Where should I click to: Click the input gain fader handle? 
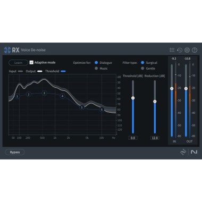point(172,88)
